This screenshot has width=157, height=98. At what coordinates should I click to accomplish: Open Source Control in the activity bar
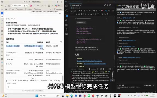67,15
